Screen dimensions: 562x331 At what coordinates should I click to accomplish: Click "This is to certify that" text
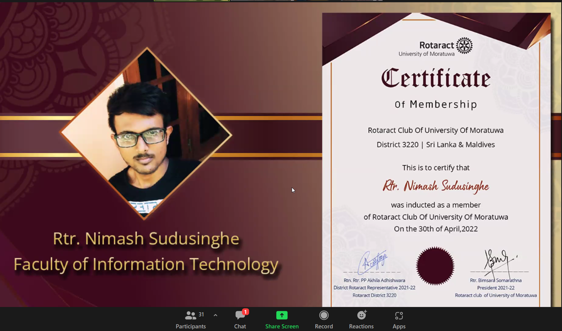point(436,168)
